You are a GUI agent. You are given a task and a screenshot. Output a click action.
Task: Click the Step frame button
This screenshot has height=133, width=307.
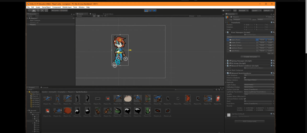tap(155, 11)
